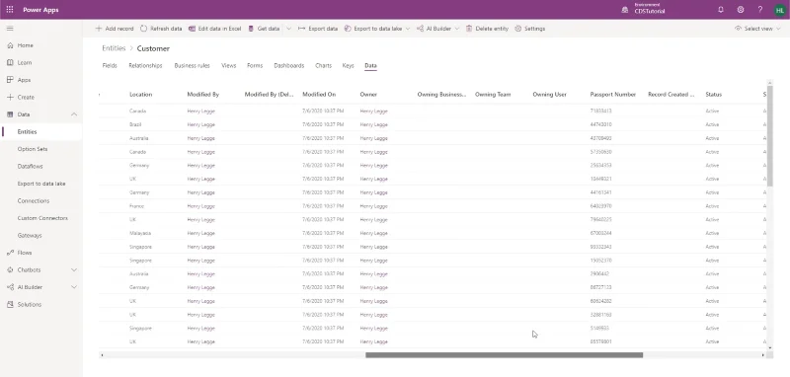
Task: Open Dataflows in sidebar
Action: tap(31, 166)
